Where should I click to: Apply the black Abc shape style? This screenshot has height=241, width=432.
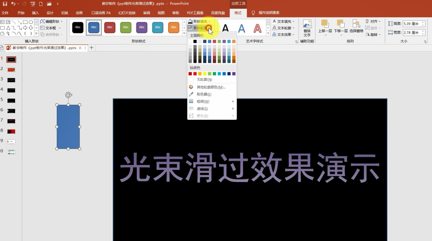point(78,28)
